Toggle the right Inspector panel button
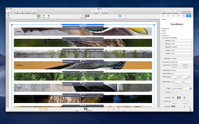199x124 pixels. click(177, 11)
